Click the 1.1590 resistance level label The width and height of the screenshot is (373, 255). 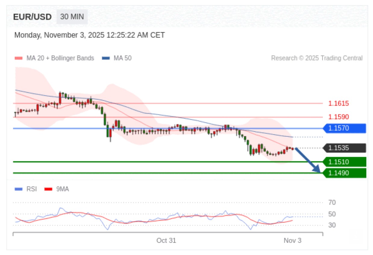(338, 117)
